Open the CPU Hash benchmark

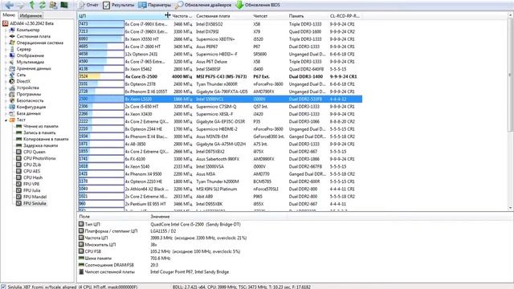30,177
